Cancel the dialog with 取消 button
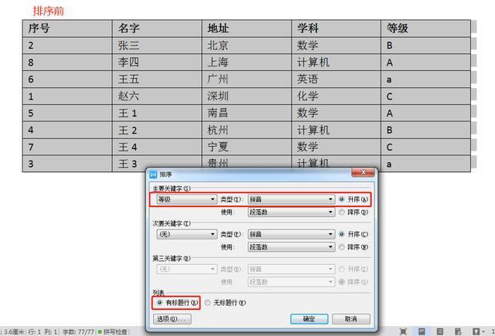495x336 pixels. pos(351,319)
